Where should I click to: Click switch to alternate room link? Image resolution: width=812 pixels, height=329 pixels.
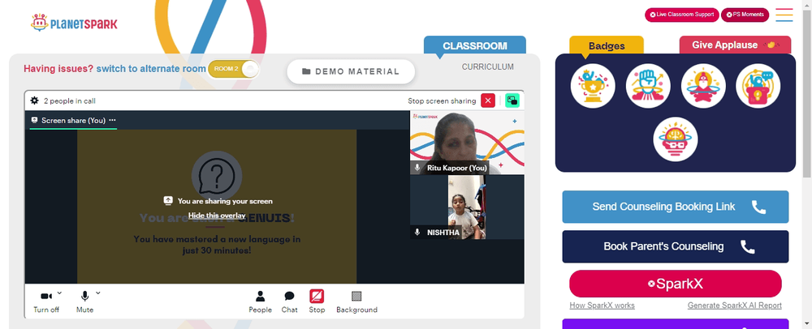[x=151, y=68]
